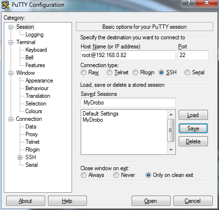Screen dimensions: 219x210
Task: Choose Only on clean exit option
Action: tap(148, 175)
